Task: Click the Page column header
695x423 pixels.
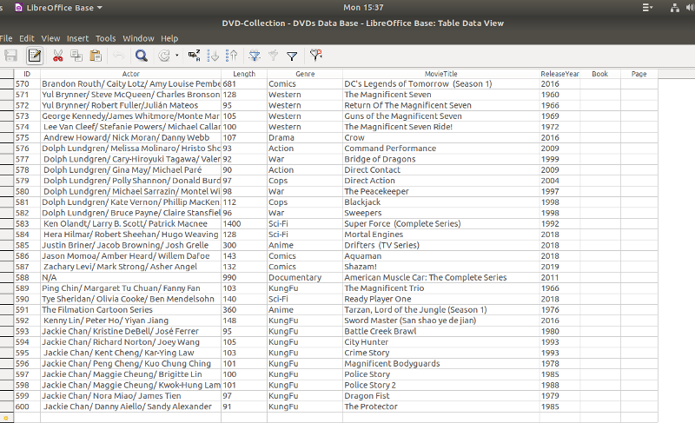Action: point(639,74)
